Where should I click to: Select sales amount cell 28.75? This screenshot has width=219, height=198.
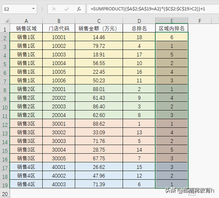point(99,150)
